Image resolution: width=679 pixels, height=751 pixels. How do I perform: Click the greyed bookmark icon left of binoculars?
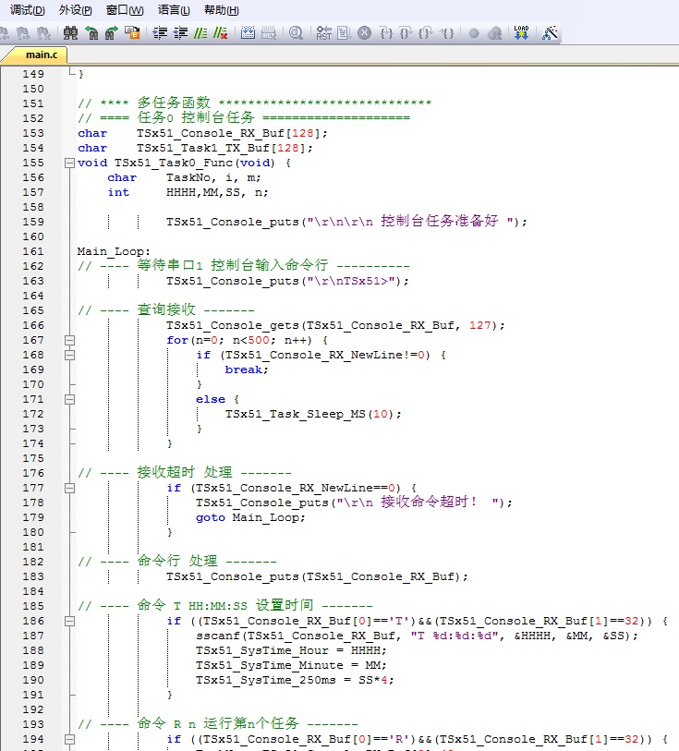tap(43, 33)
